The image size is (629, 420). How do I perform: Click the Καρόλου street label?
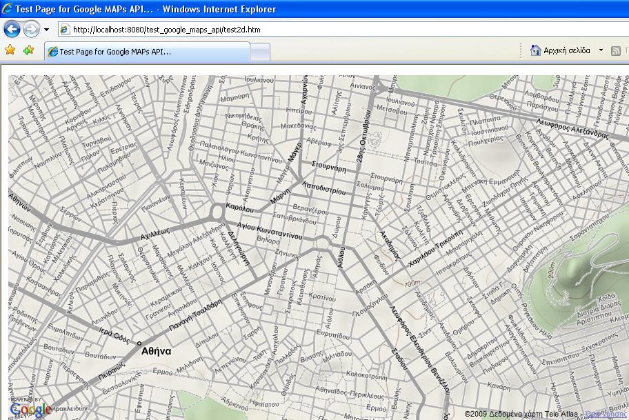click(x=239, y=208)
